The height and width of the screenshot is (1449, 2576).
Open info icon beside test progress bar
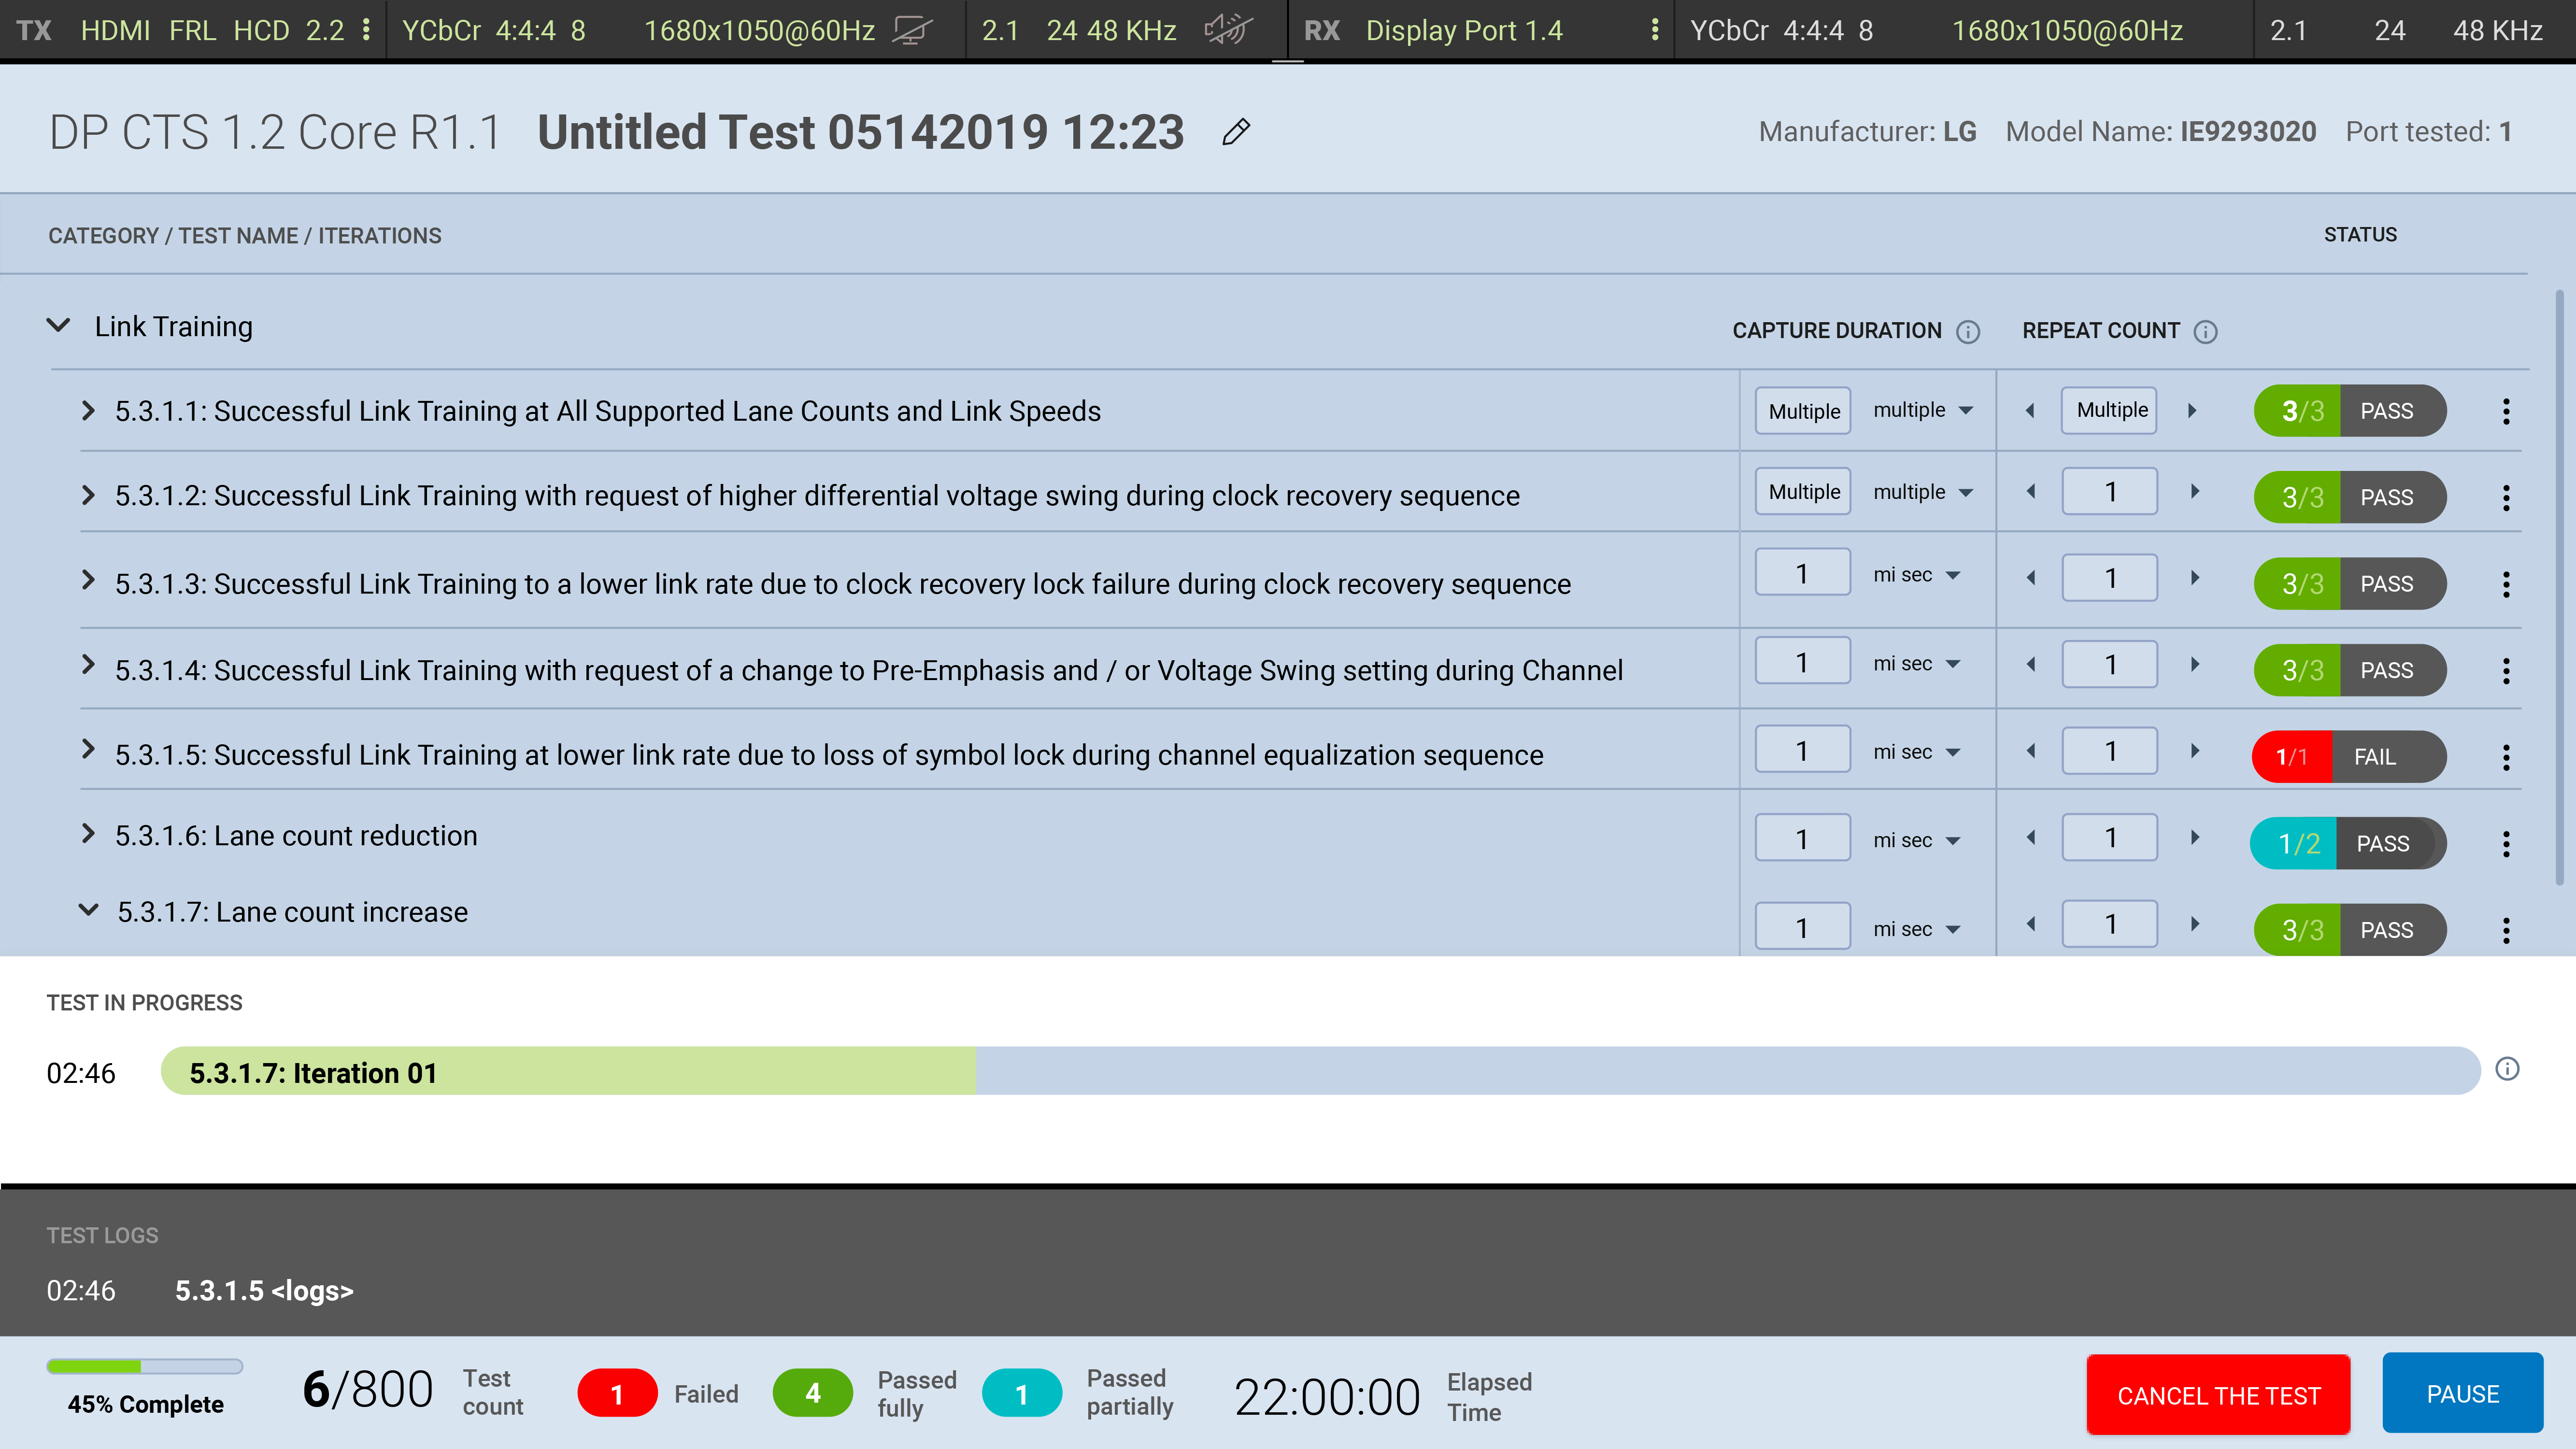(x=2508, y=1069)
